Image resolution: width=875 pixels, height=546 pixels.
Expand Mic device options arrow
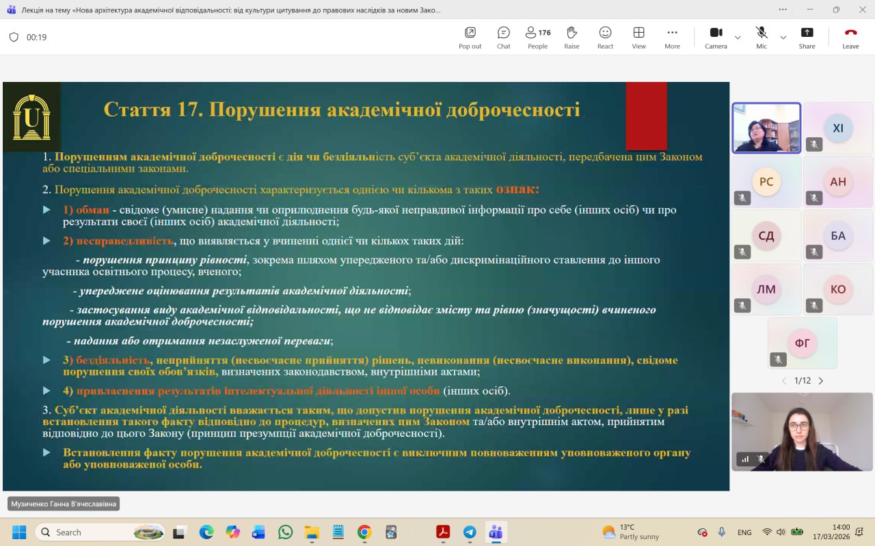click(x=783, y=38)
